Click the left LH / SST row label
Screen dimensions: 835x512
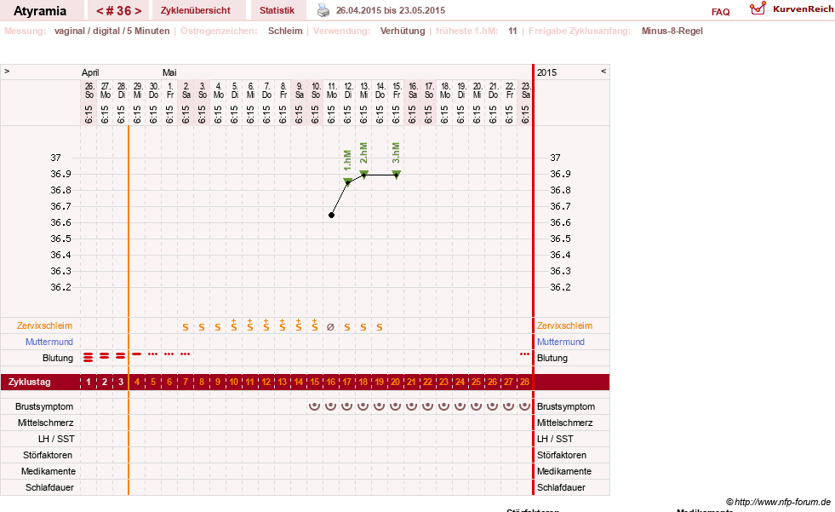56,439
